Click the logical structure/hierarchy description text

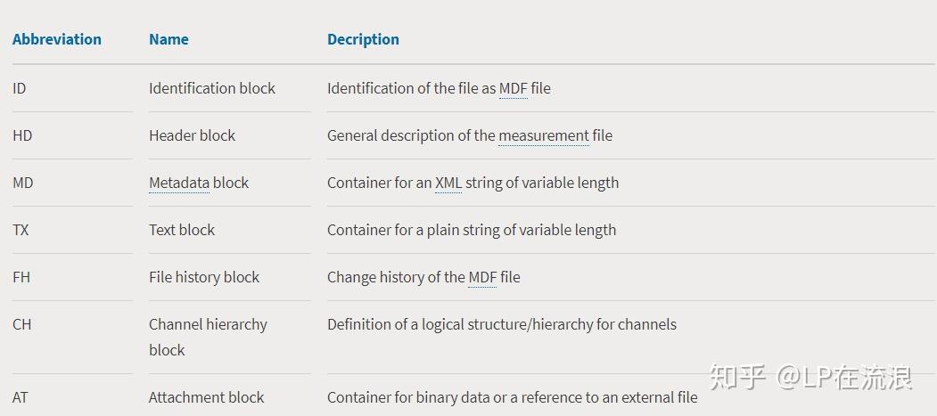tap(502, 324)
